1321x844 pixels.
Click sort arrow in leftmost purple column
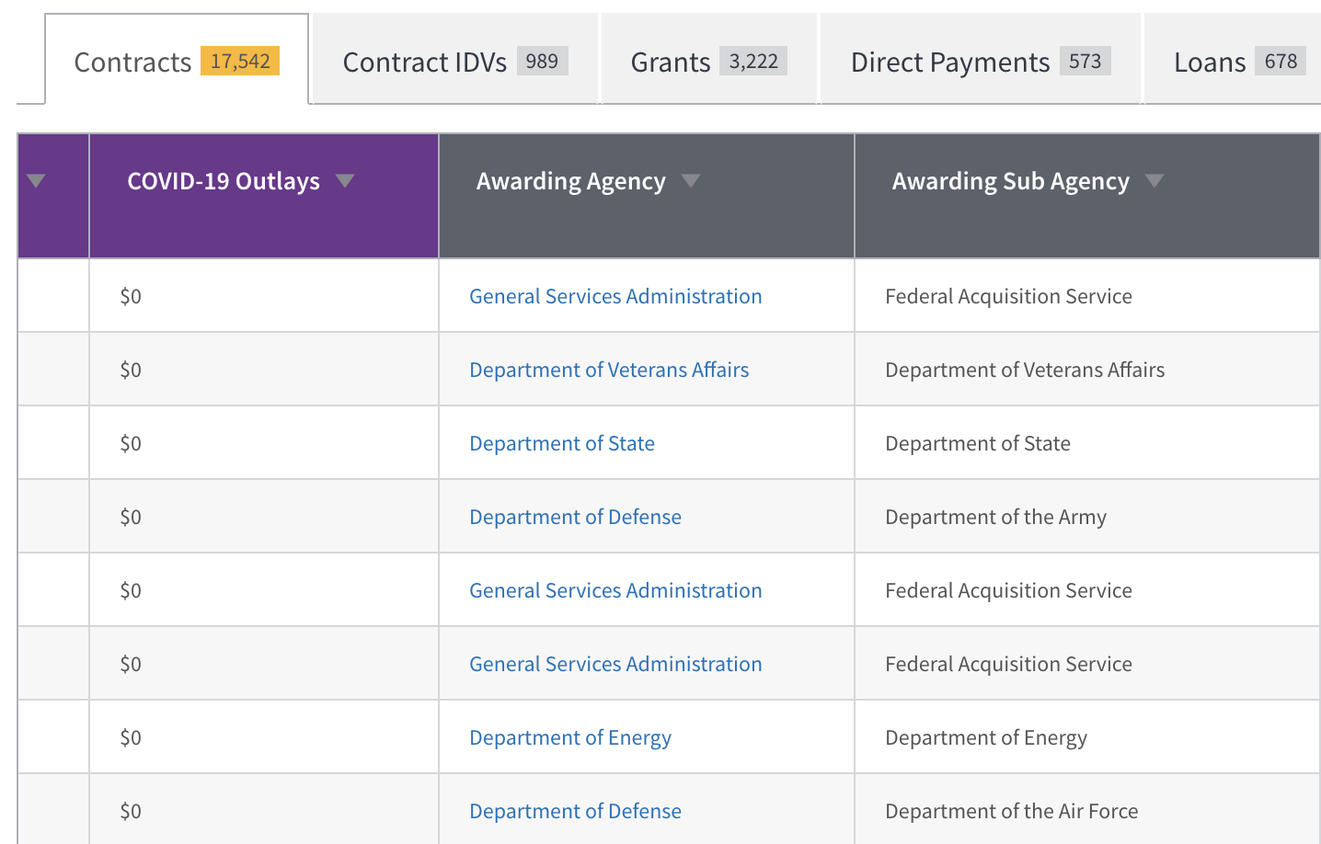pos(36,180)
